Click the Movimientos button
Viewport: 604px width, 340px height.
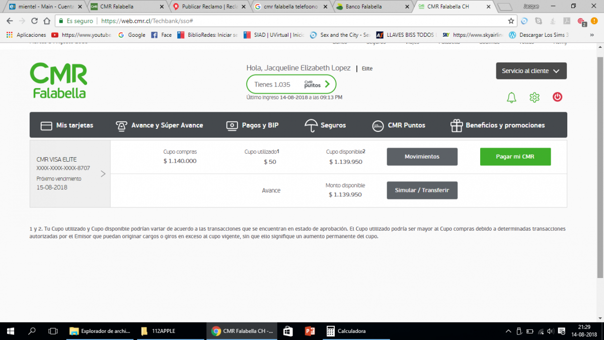(422, 157)
